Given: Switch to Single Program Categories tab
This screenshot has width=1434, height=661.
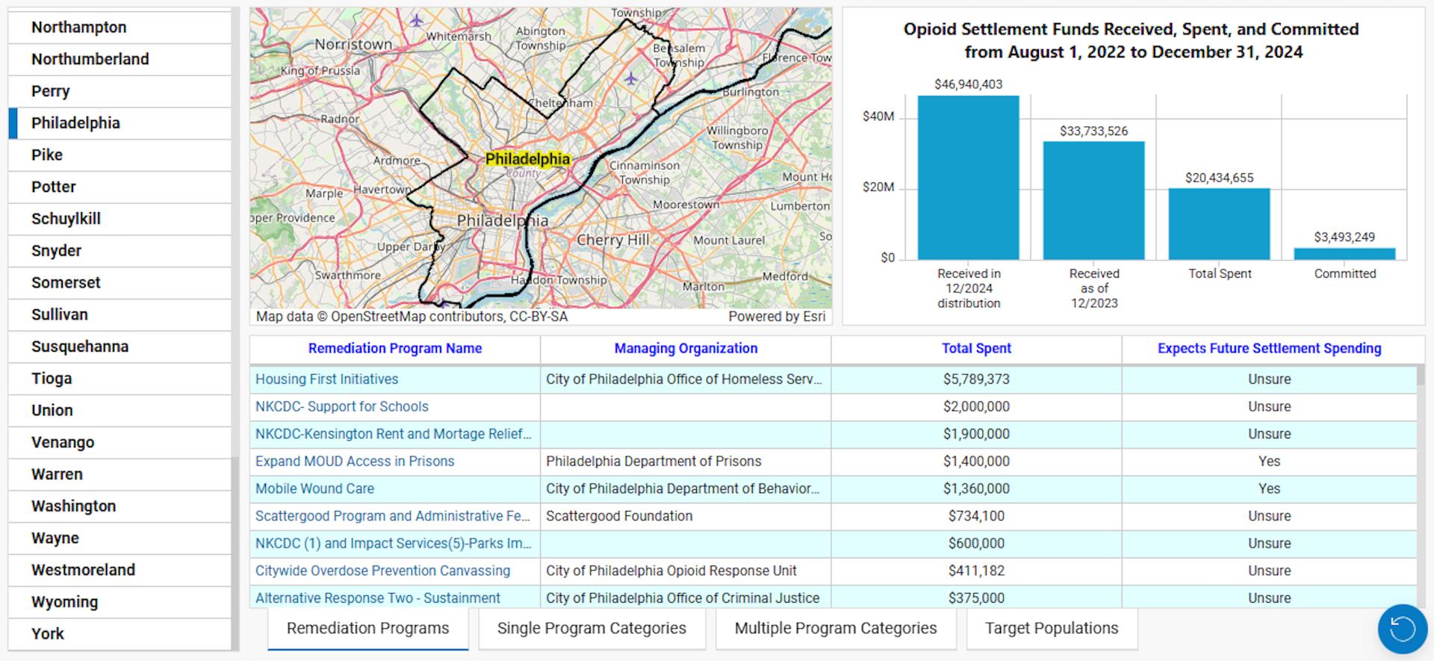Looking at the screenshot, I should coord(592,628).
